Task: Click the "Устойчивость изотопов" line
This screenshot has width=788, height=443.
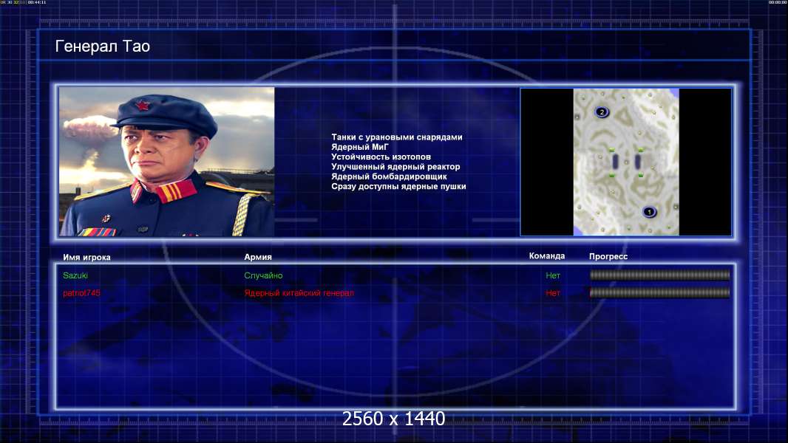Action: 381,157
